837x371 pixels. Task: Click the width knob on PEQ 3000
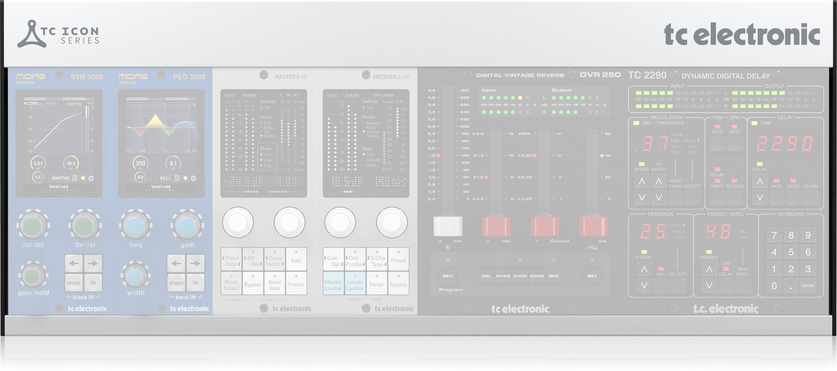(x=135, y=276)
